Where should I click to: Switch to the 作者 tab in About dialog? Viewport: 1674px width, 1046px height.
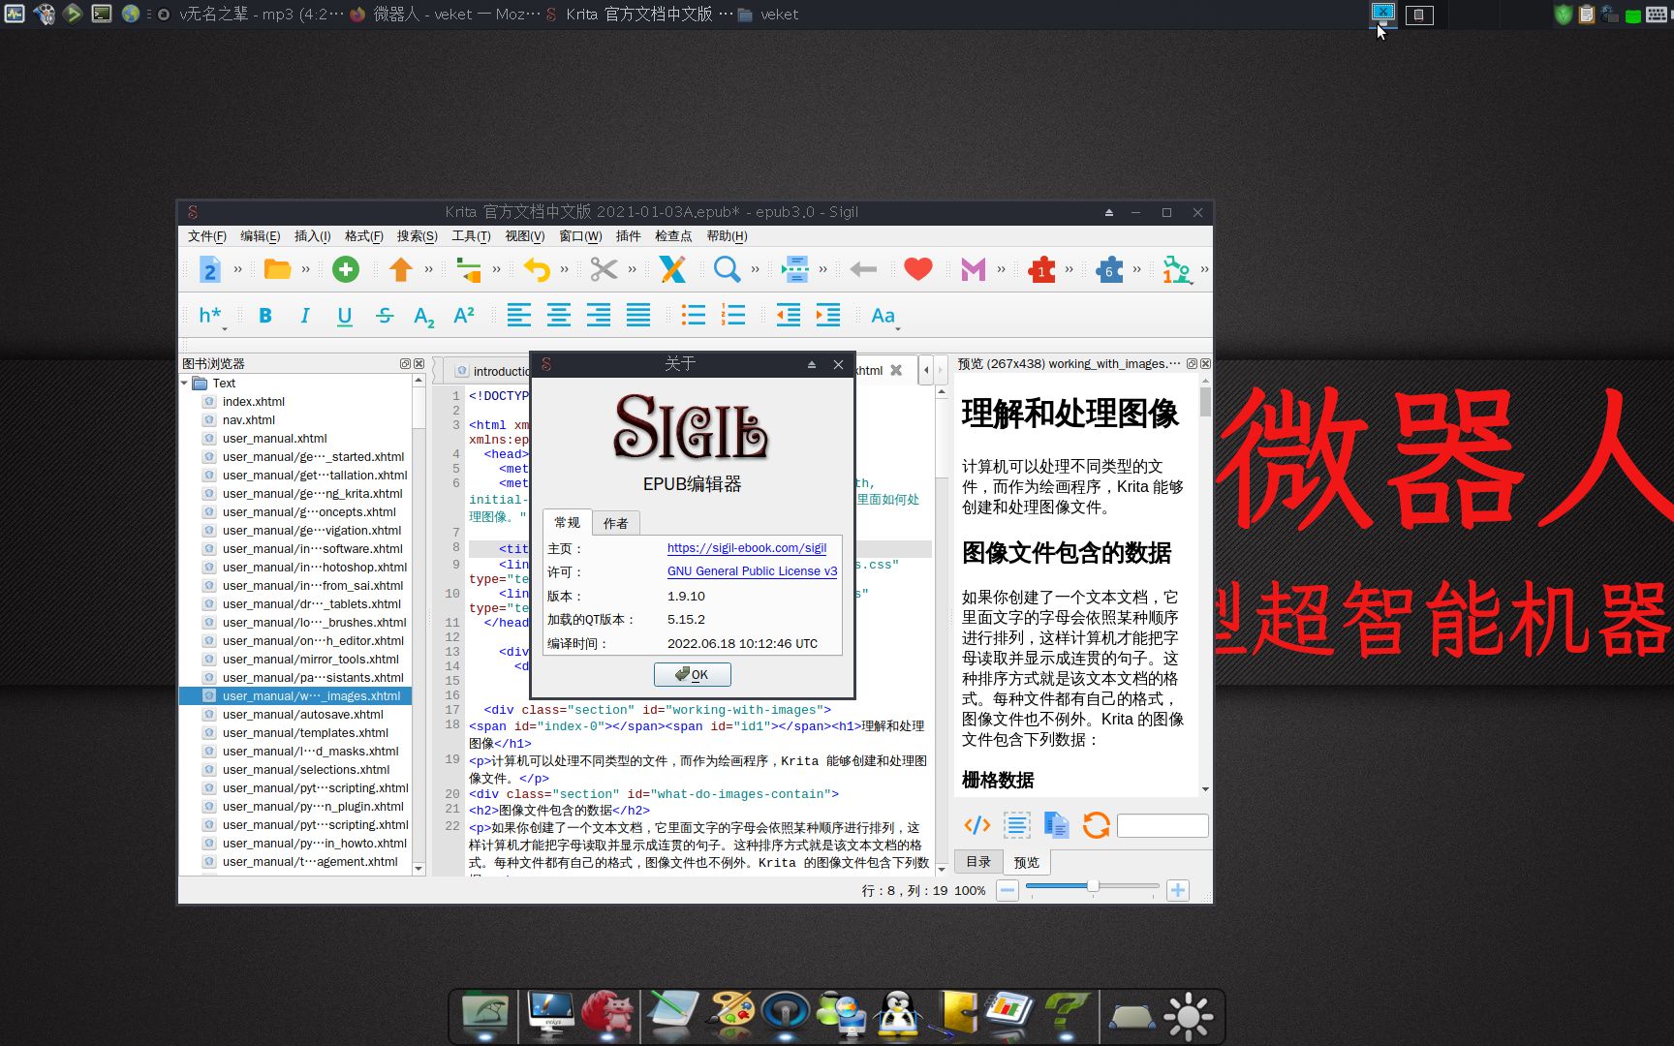click(615, 523)
